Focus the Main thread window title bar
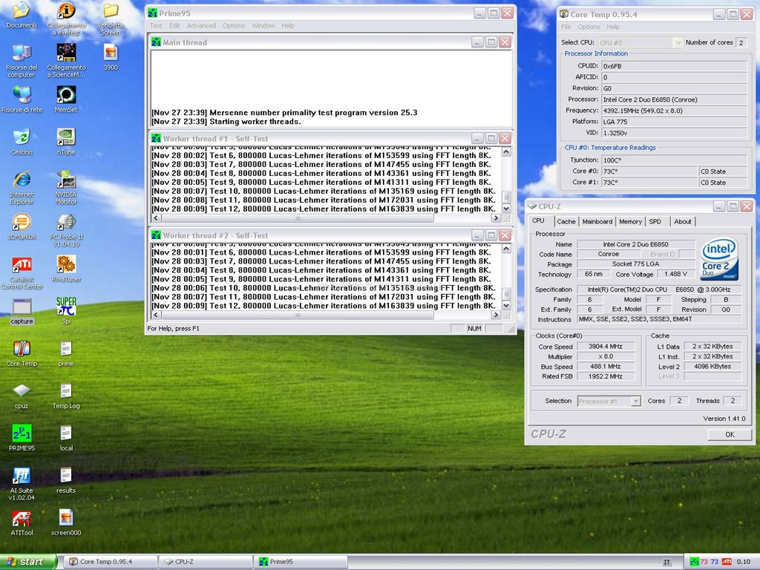Screen dimensions: 760x570 (x=310, y=42)
